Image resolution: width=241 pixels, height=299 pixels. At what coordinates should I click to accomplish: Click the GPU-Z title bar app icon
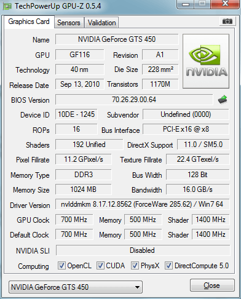7,6
